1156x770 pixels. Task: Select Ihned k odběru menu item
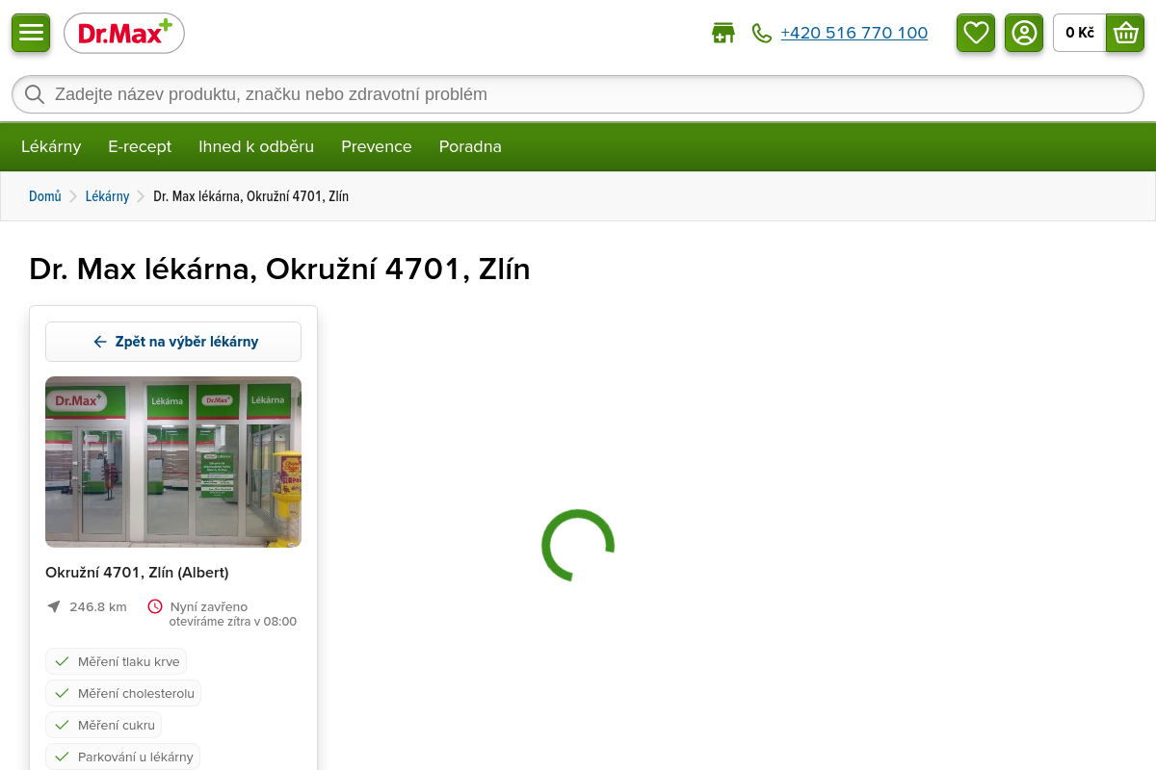[256, 146]
